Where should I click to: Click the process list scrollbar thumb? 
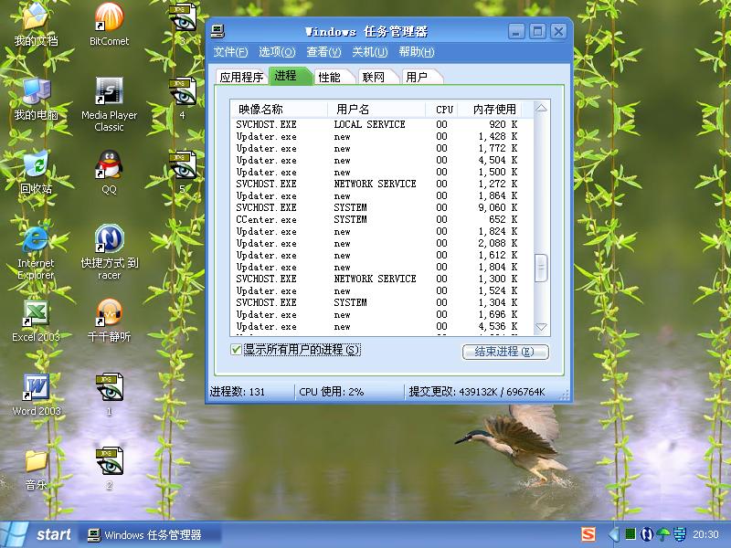click(541, 268)
